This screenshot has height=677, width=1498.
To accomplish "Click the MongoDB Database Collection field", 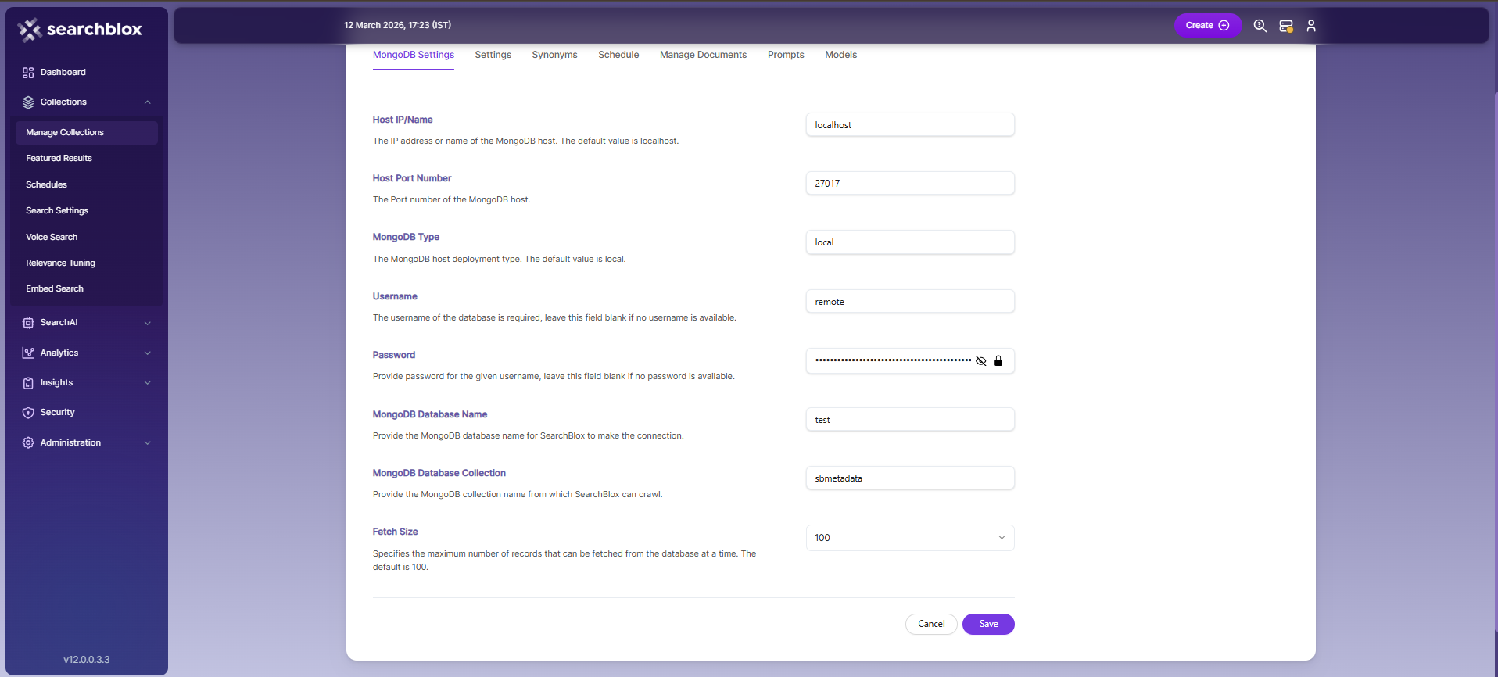I will click(910, 478).
